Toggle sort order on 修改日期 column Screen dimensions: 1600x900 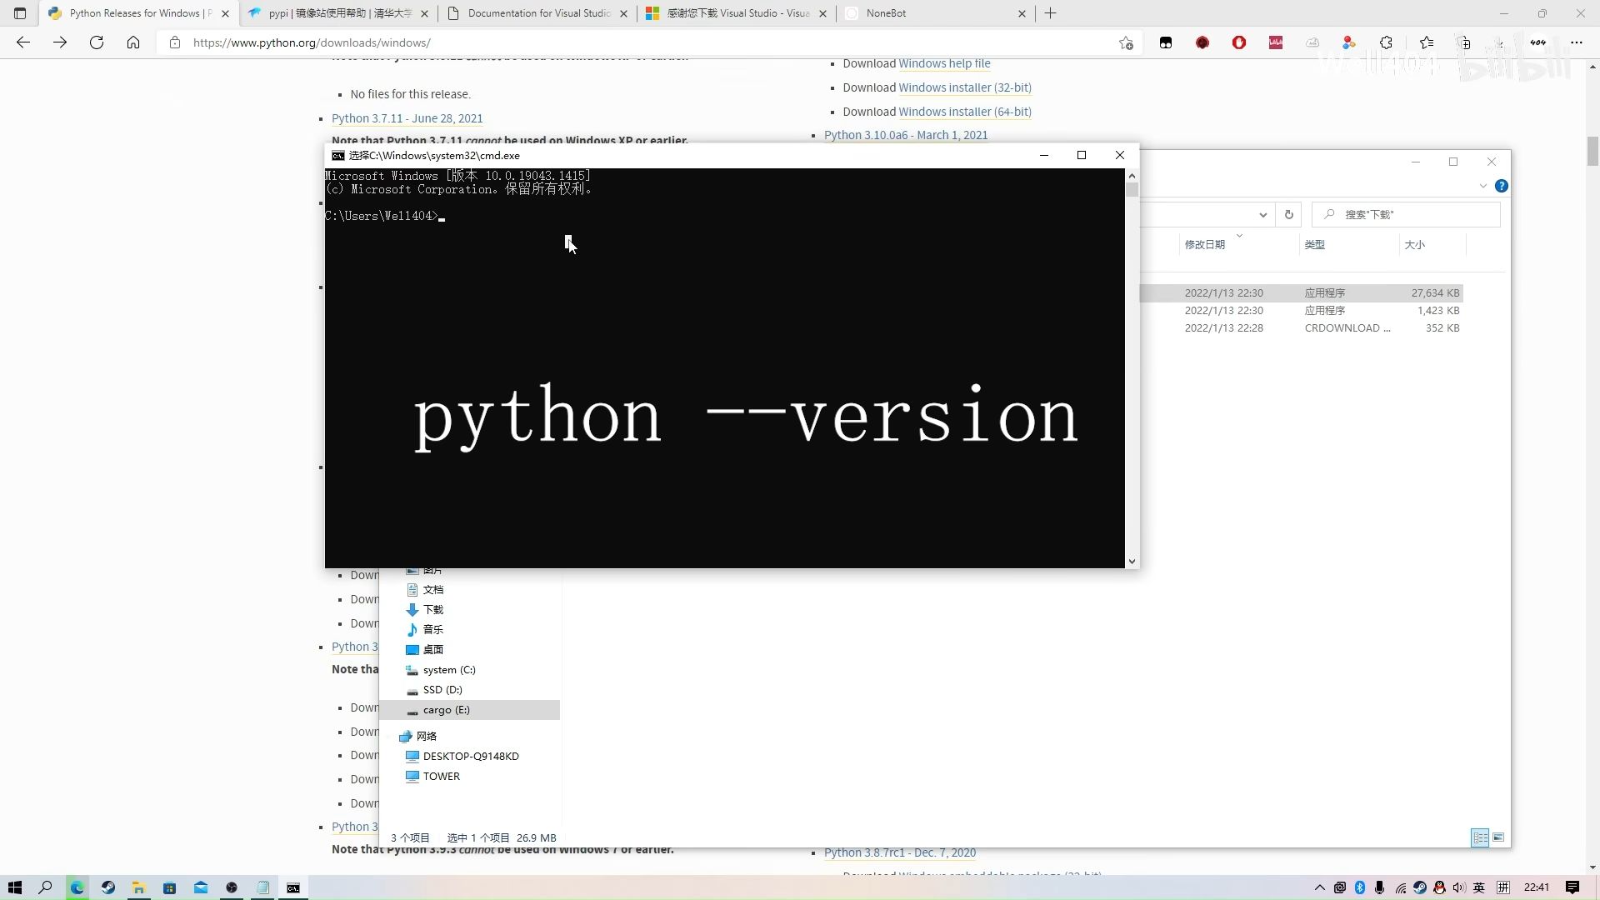[1205, 244]
